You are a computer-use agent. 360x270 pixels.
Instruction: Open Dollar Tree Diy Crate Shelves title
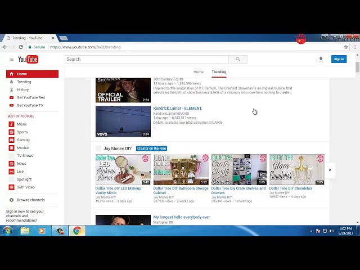(x=238, y=191)
